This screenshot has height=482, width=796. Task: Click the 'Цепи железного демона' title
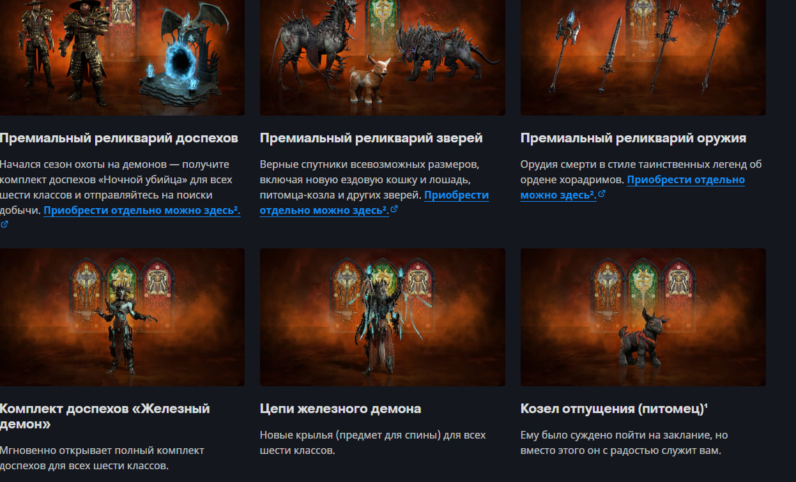[341, 409]
